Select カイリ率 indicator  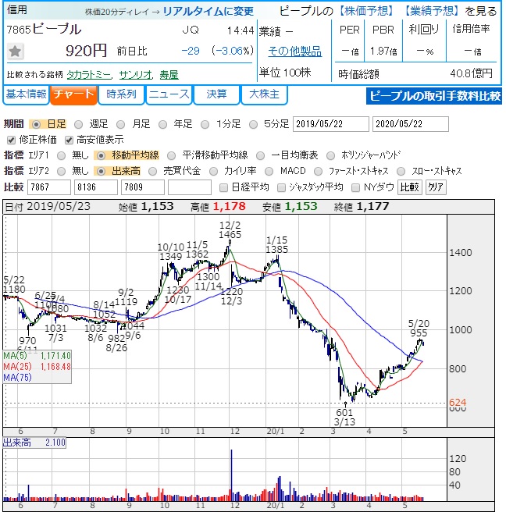(x=213, y=172)
